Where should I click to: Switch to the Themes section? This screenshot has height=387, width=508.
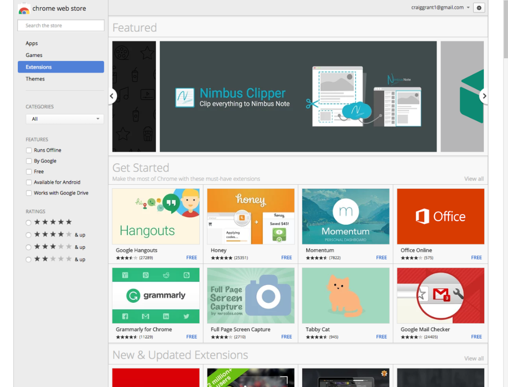[x=35, y=79]
